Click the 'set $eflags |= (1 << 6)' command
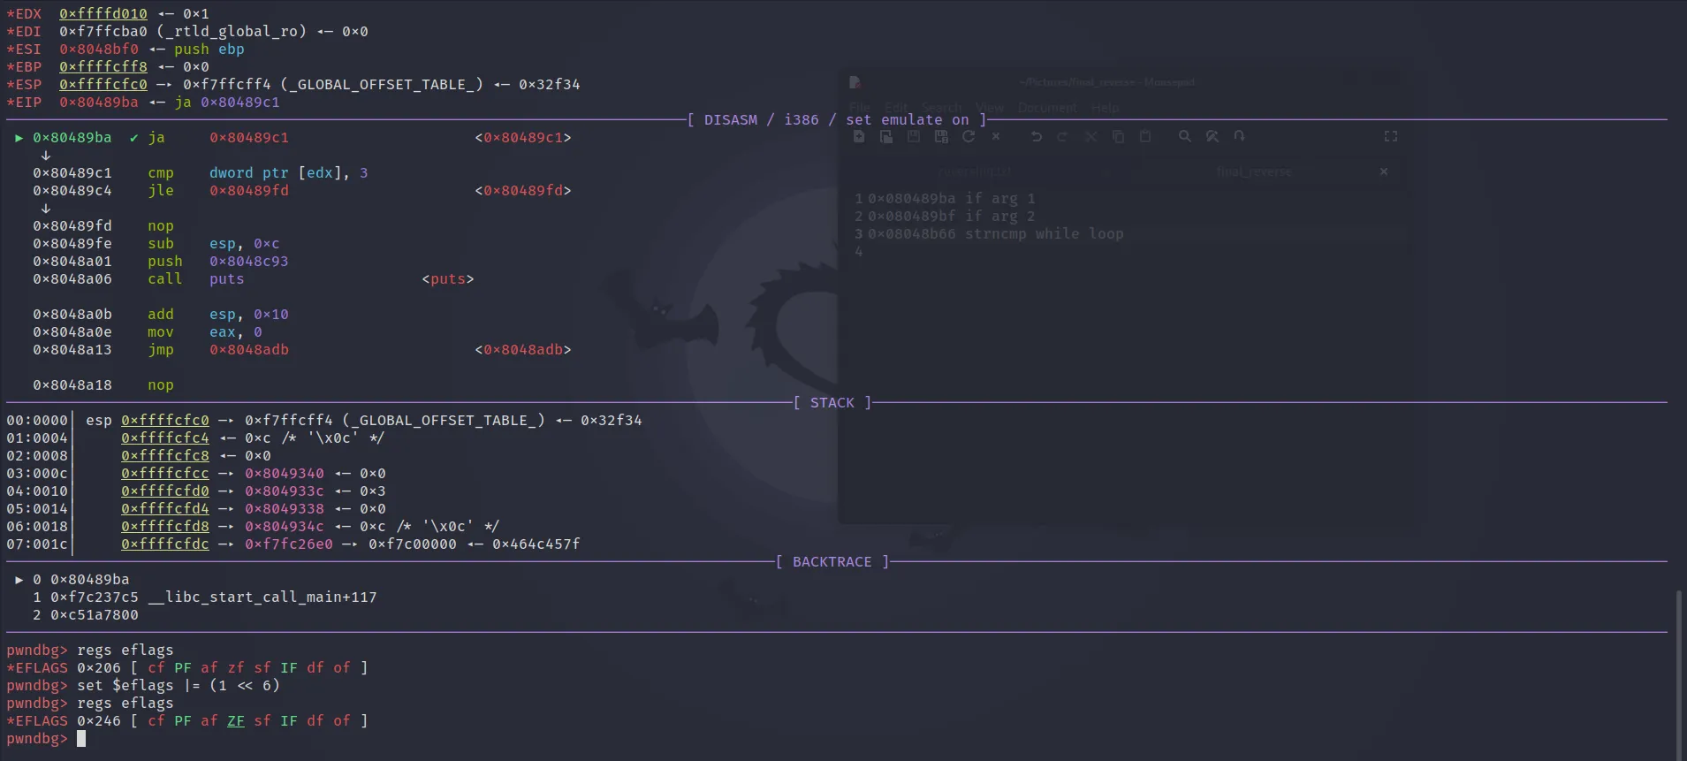The width and height of the screenshot is (1687, 761). 179,686
